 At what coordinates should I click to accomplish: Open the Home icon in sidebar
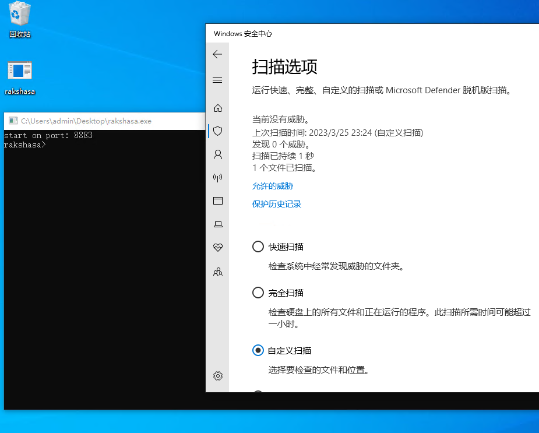(217, 108)
